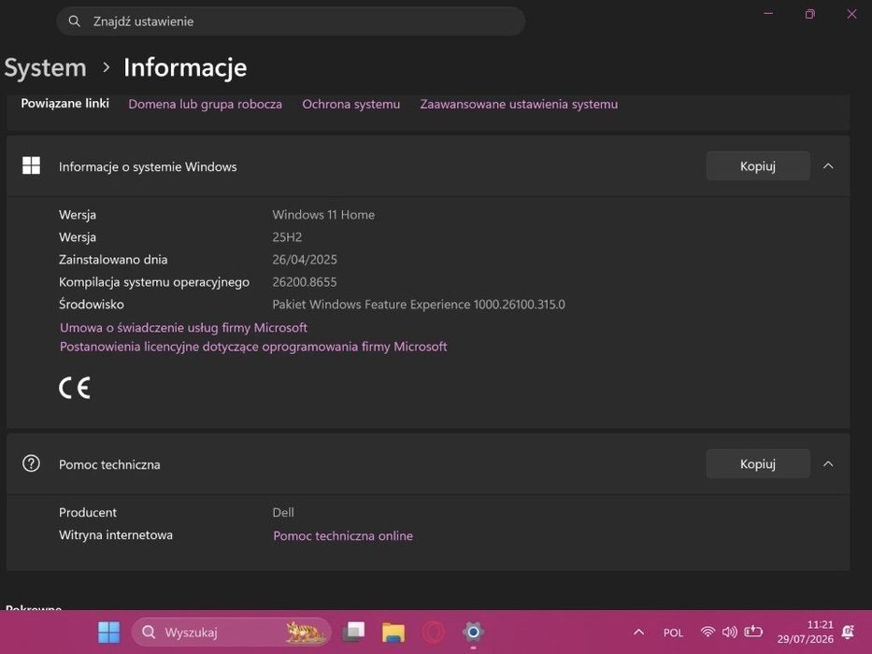The width and height of the screenshot is (872, 654).
Task: Collapse Informacje o systemie Windows section
Action: click(x=828, y=165)
